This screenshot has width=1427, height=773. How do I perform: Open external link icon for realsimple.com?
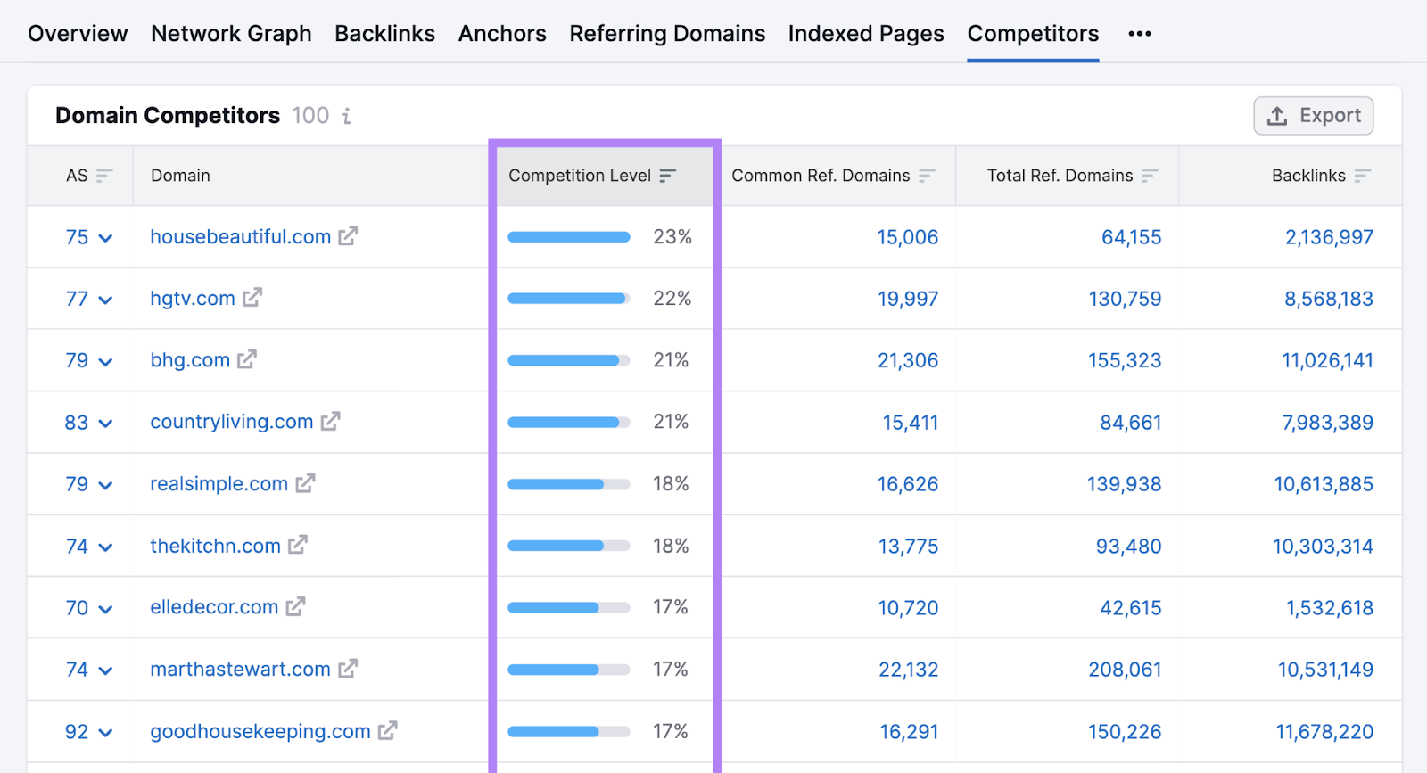(306, 483)
